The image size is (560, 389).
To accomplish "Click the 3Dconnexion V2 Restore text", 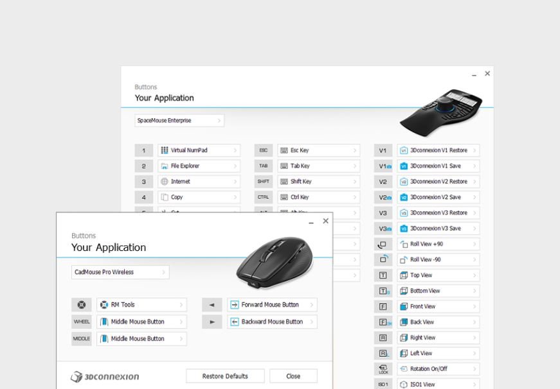I will click(438, 182).
